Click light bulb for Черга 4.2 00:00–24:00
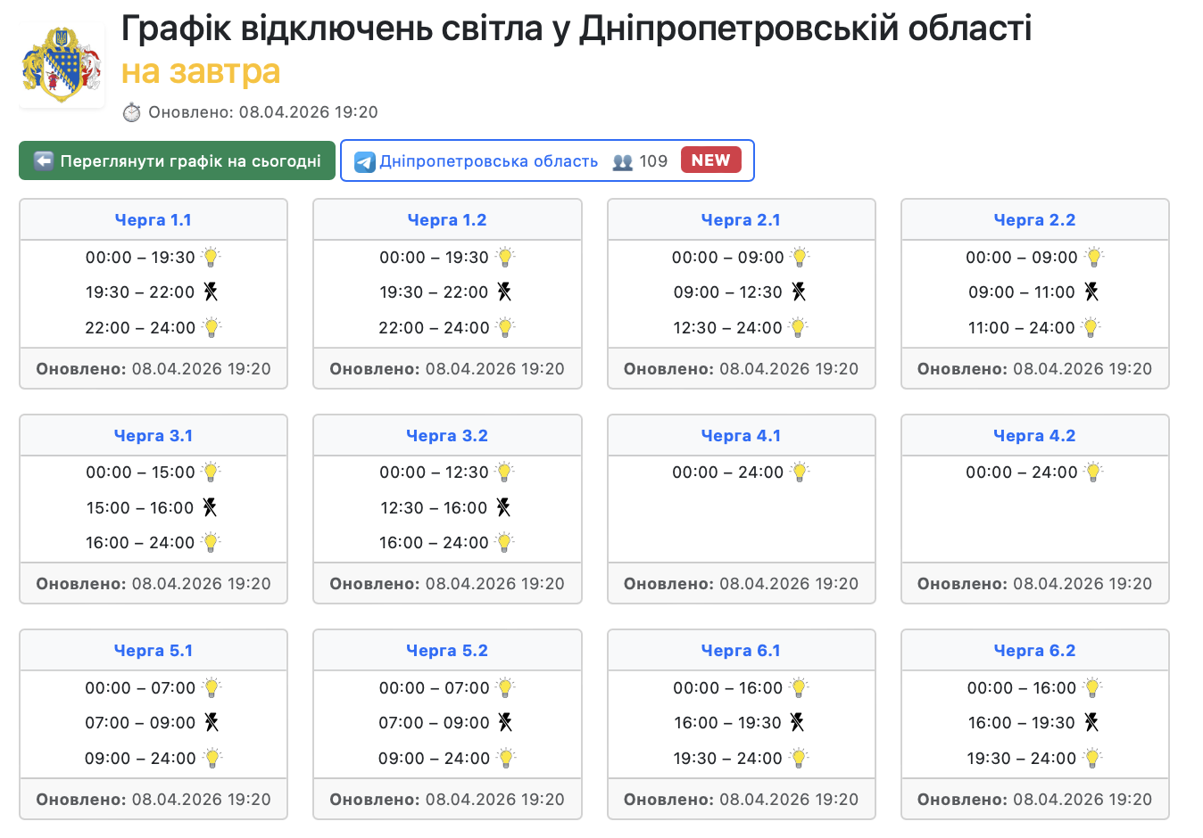 click(x=1093, y=472)
